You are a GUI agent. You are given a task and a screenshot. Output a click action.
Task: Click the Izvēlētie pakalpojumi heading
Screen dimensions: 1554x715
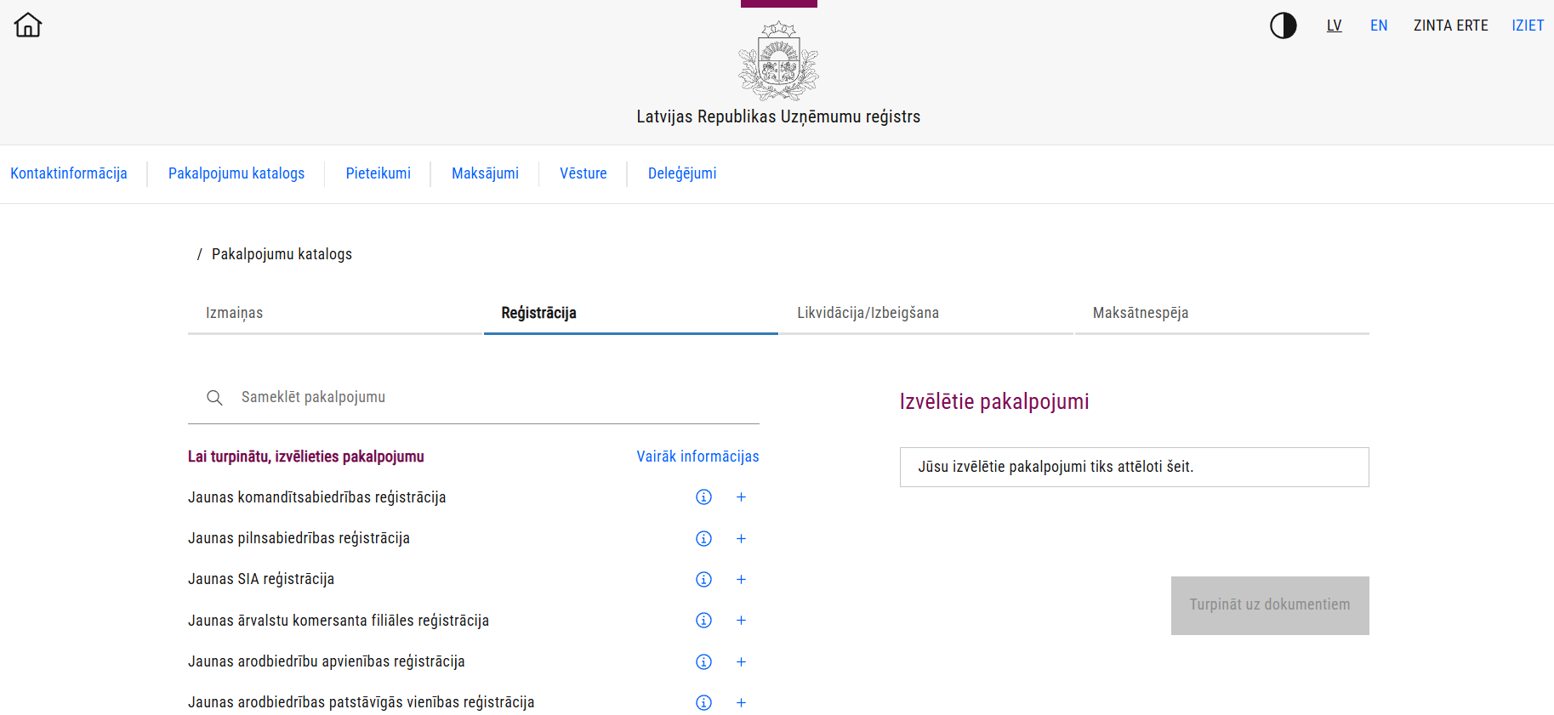tap(994, 401)
